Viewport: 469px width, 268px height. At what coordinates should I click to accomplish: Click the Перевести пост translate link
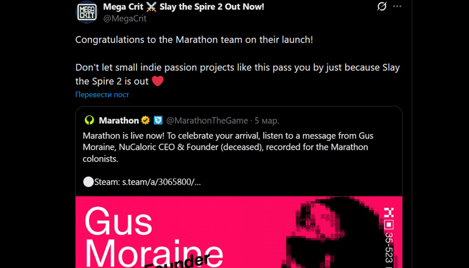coord(102,94)
